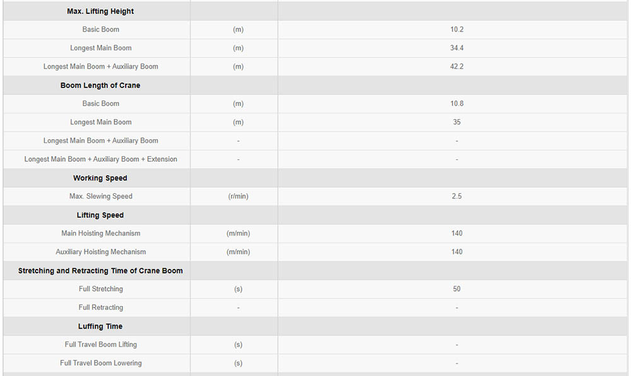631x376 pixels.
Task: Select the 2.5 slewing speed value
Action: click(x=457, y=196)
